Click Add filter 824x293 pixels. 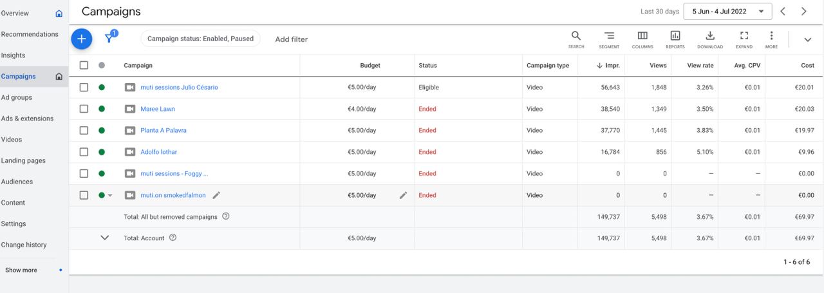click(291, 39)
